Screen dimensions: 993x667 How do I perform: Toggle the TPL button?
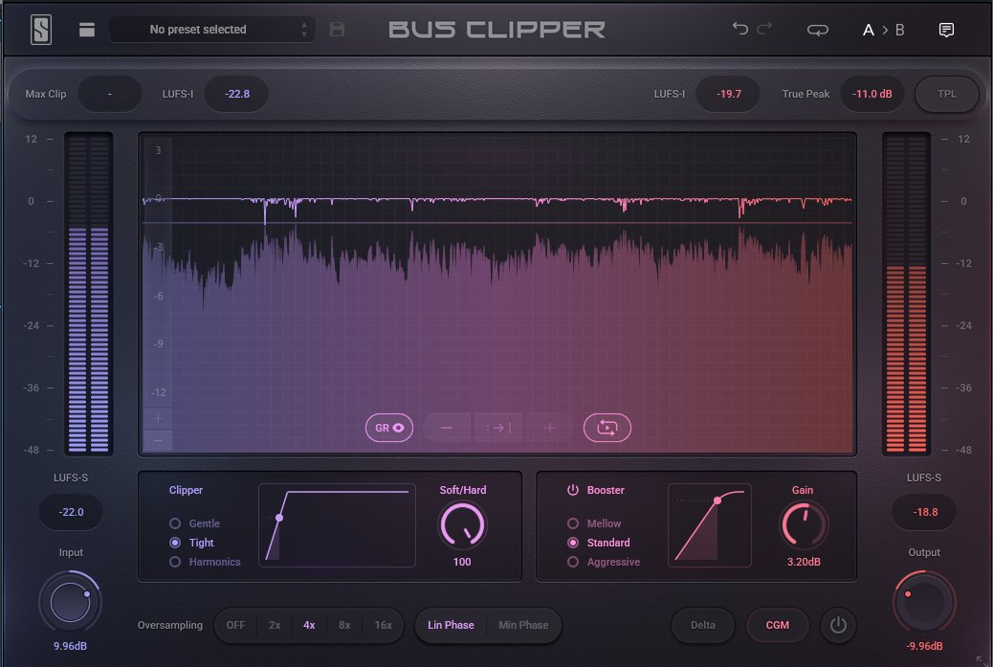pos(947,94)
